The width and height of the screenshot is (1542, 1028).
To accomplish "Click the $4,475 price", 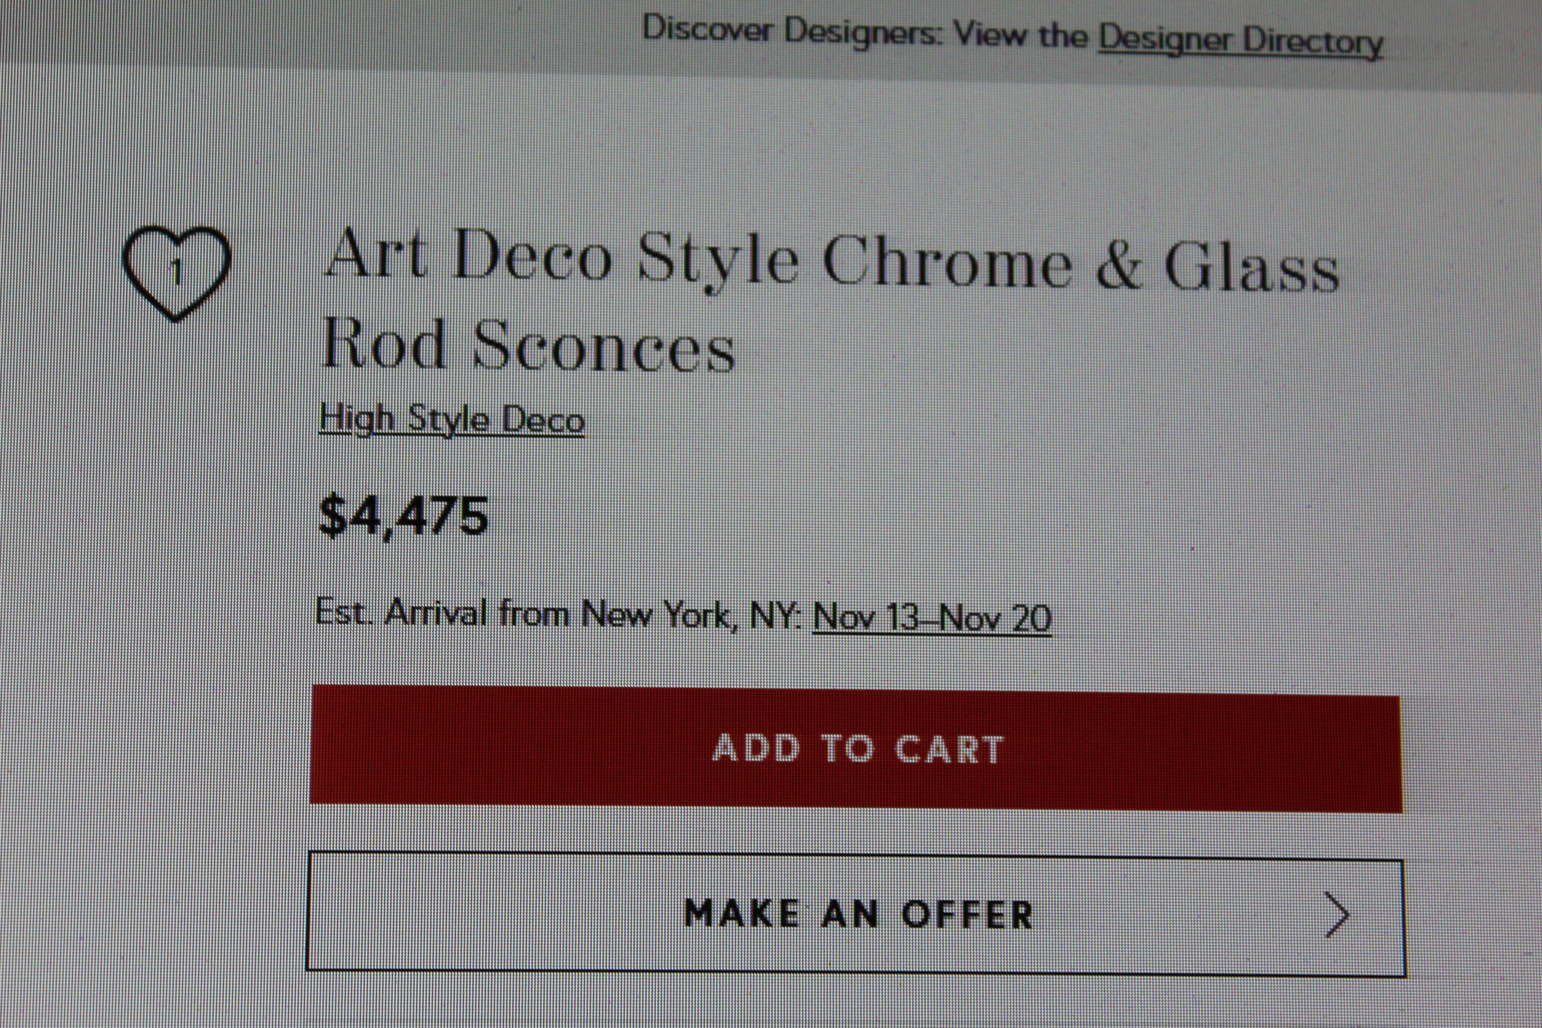I will tap(402, 516).
